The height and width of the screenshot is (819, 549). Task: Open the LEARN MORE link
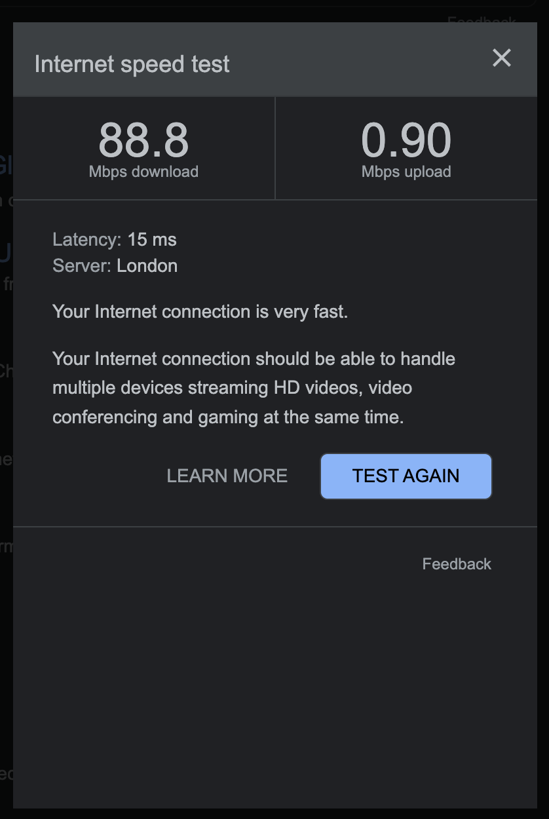227,476
